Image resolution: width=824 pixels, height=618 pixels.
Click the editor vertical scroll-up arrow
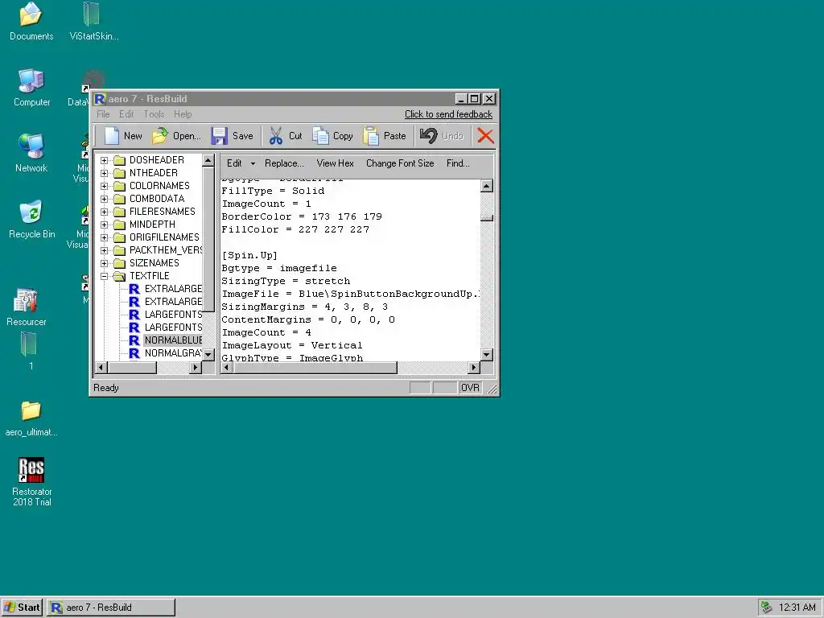487,186
